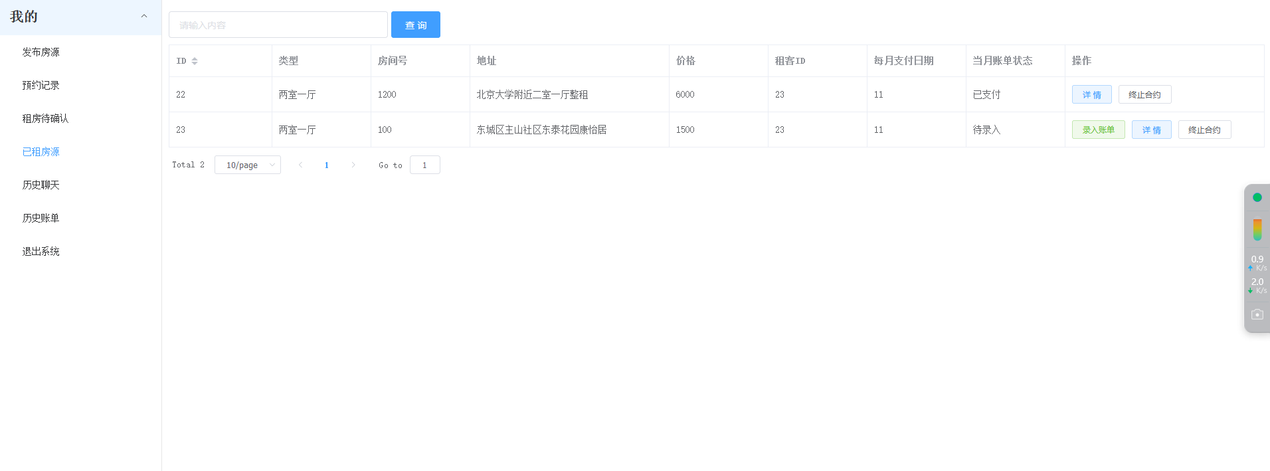Screen dimensions: 1270x471
Task: Click 租客ID column header
Action: [x=790, y=60]
